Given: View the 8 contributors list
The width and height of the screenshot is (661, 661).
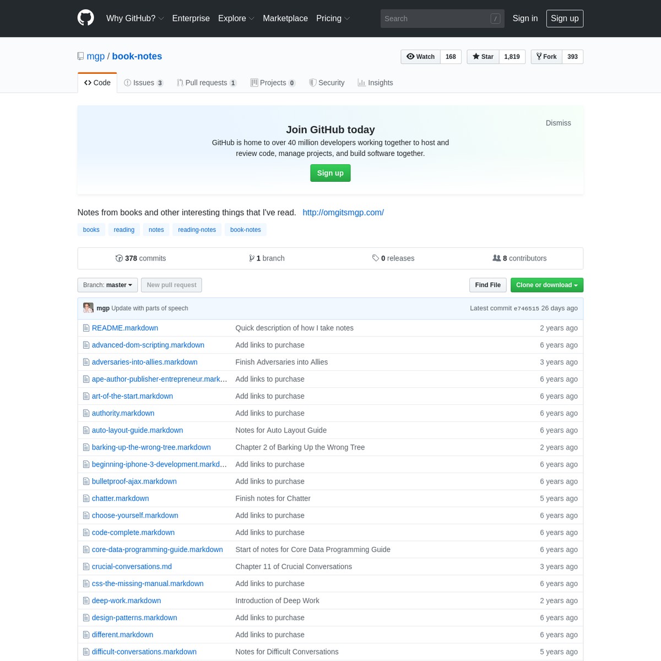Looking at the screenshot, I should 519,258.
